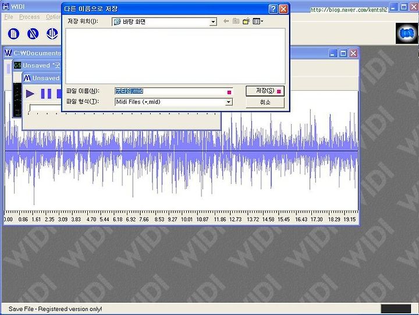
Task: Click the playback position slider track
Action: [45, 108]
